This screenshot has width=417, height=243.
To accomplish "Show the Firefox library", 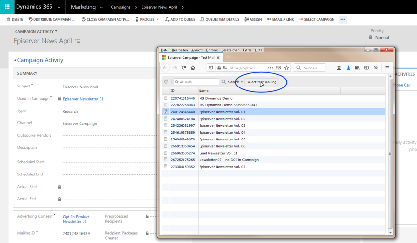I will [357, 68].
